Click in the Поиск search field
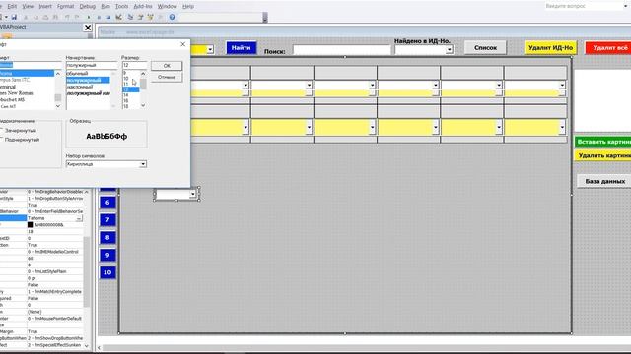Viewport: 631px width, 354px height. pyautogui.click(x=342, y=50)
